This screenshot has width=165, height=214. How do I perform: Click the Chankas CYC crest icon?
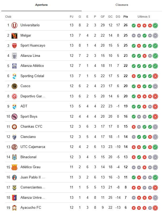point(14,127)
